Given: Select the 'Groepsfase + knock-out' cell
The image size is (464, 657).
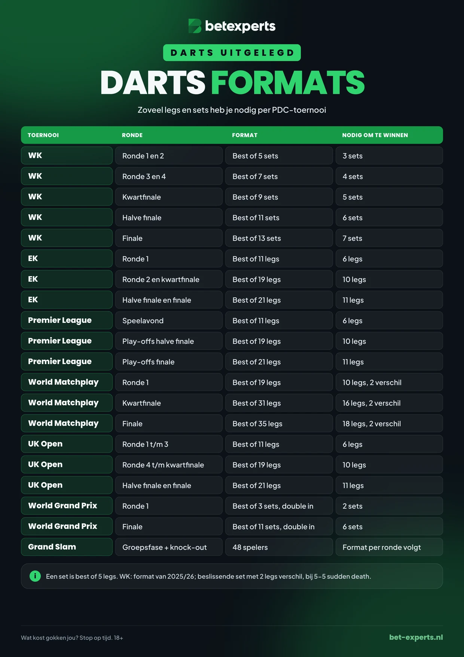Looking at the screenshot, I should 169,547.
